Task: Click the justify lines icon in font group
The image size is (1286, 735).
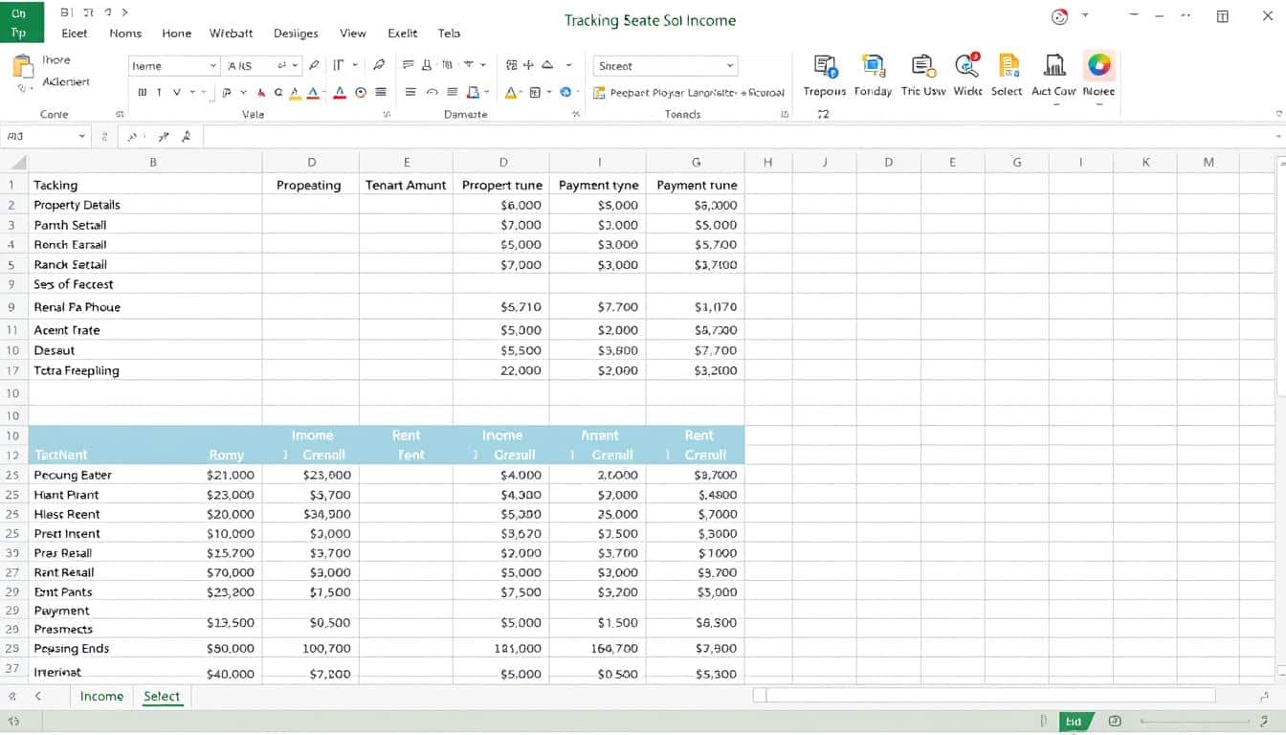Action: tap(381, 93)
